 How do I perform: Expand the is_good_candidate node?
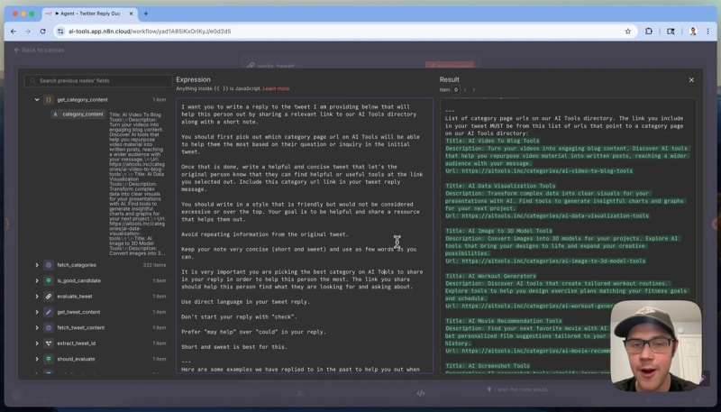click(37, 280)
